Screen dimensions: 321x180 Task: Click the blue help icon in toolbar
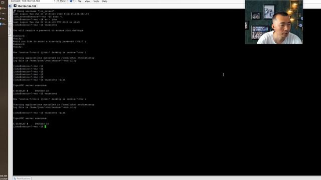[x=71, y=1]
